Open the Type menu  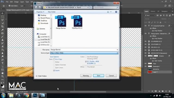point(27,2)
